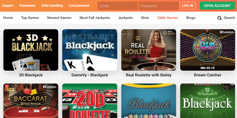Viewport: 237px width, 118px height.
Task: Go to the Newest Games tab
Action: (x=59, y=18)
